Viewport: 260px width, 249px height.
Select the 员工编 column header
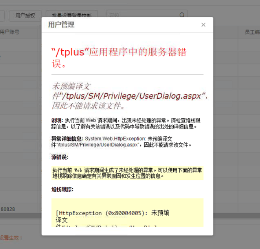click(x=252, y=32)
